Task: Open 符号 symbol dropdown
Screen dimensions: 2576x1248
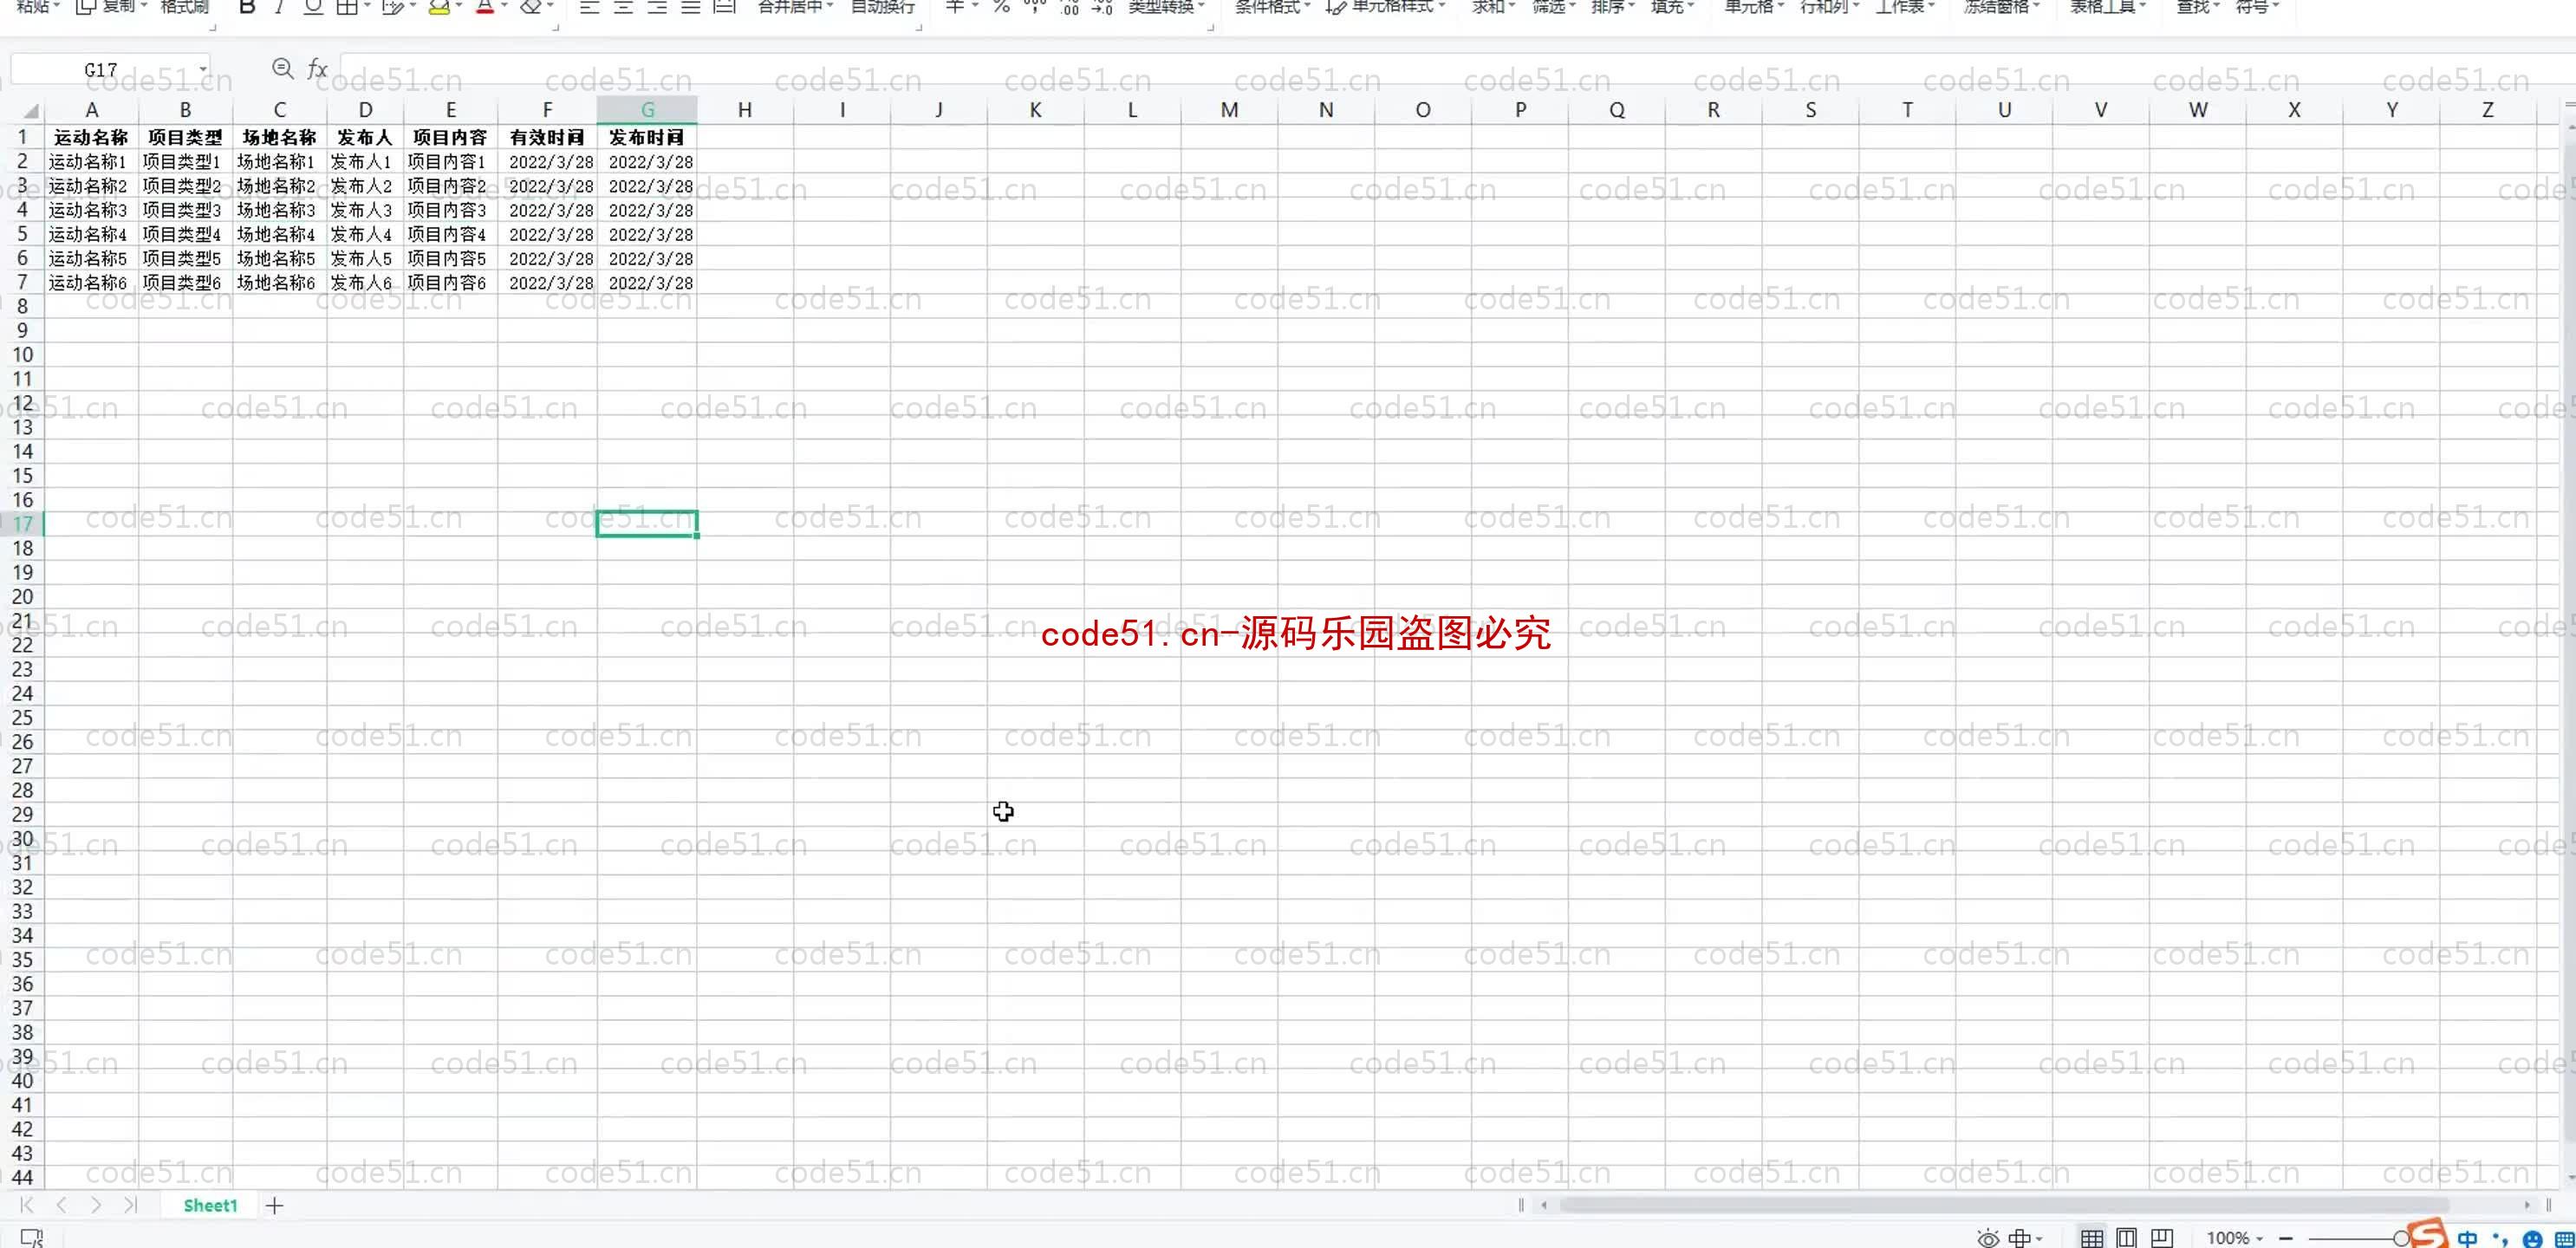Action: pos(2257,7)
